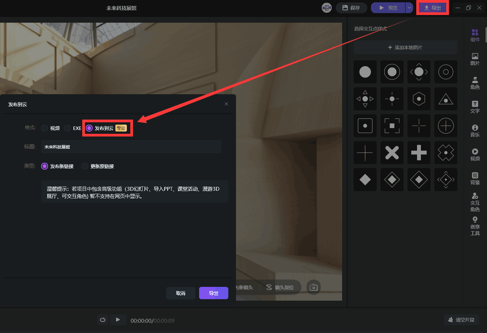The height and width of the screenshot is (333, 487).
Task: Open the 图片 panel in sidebar
Action: tap(475, 59)
